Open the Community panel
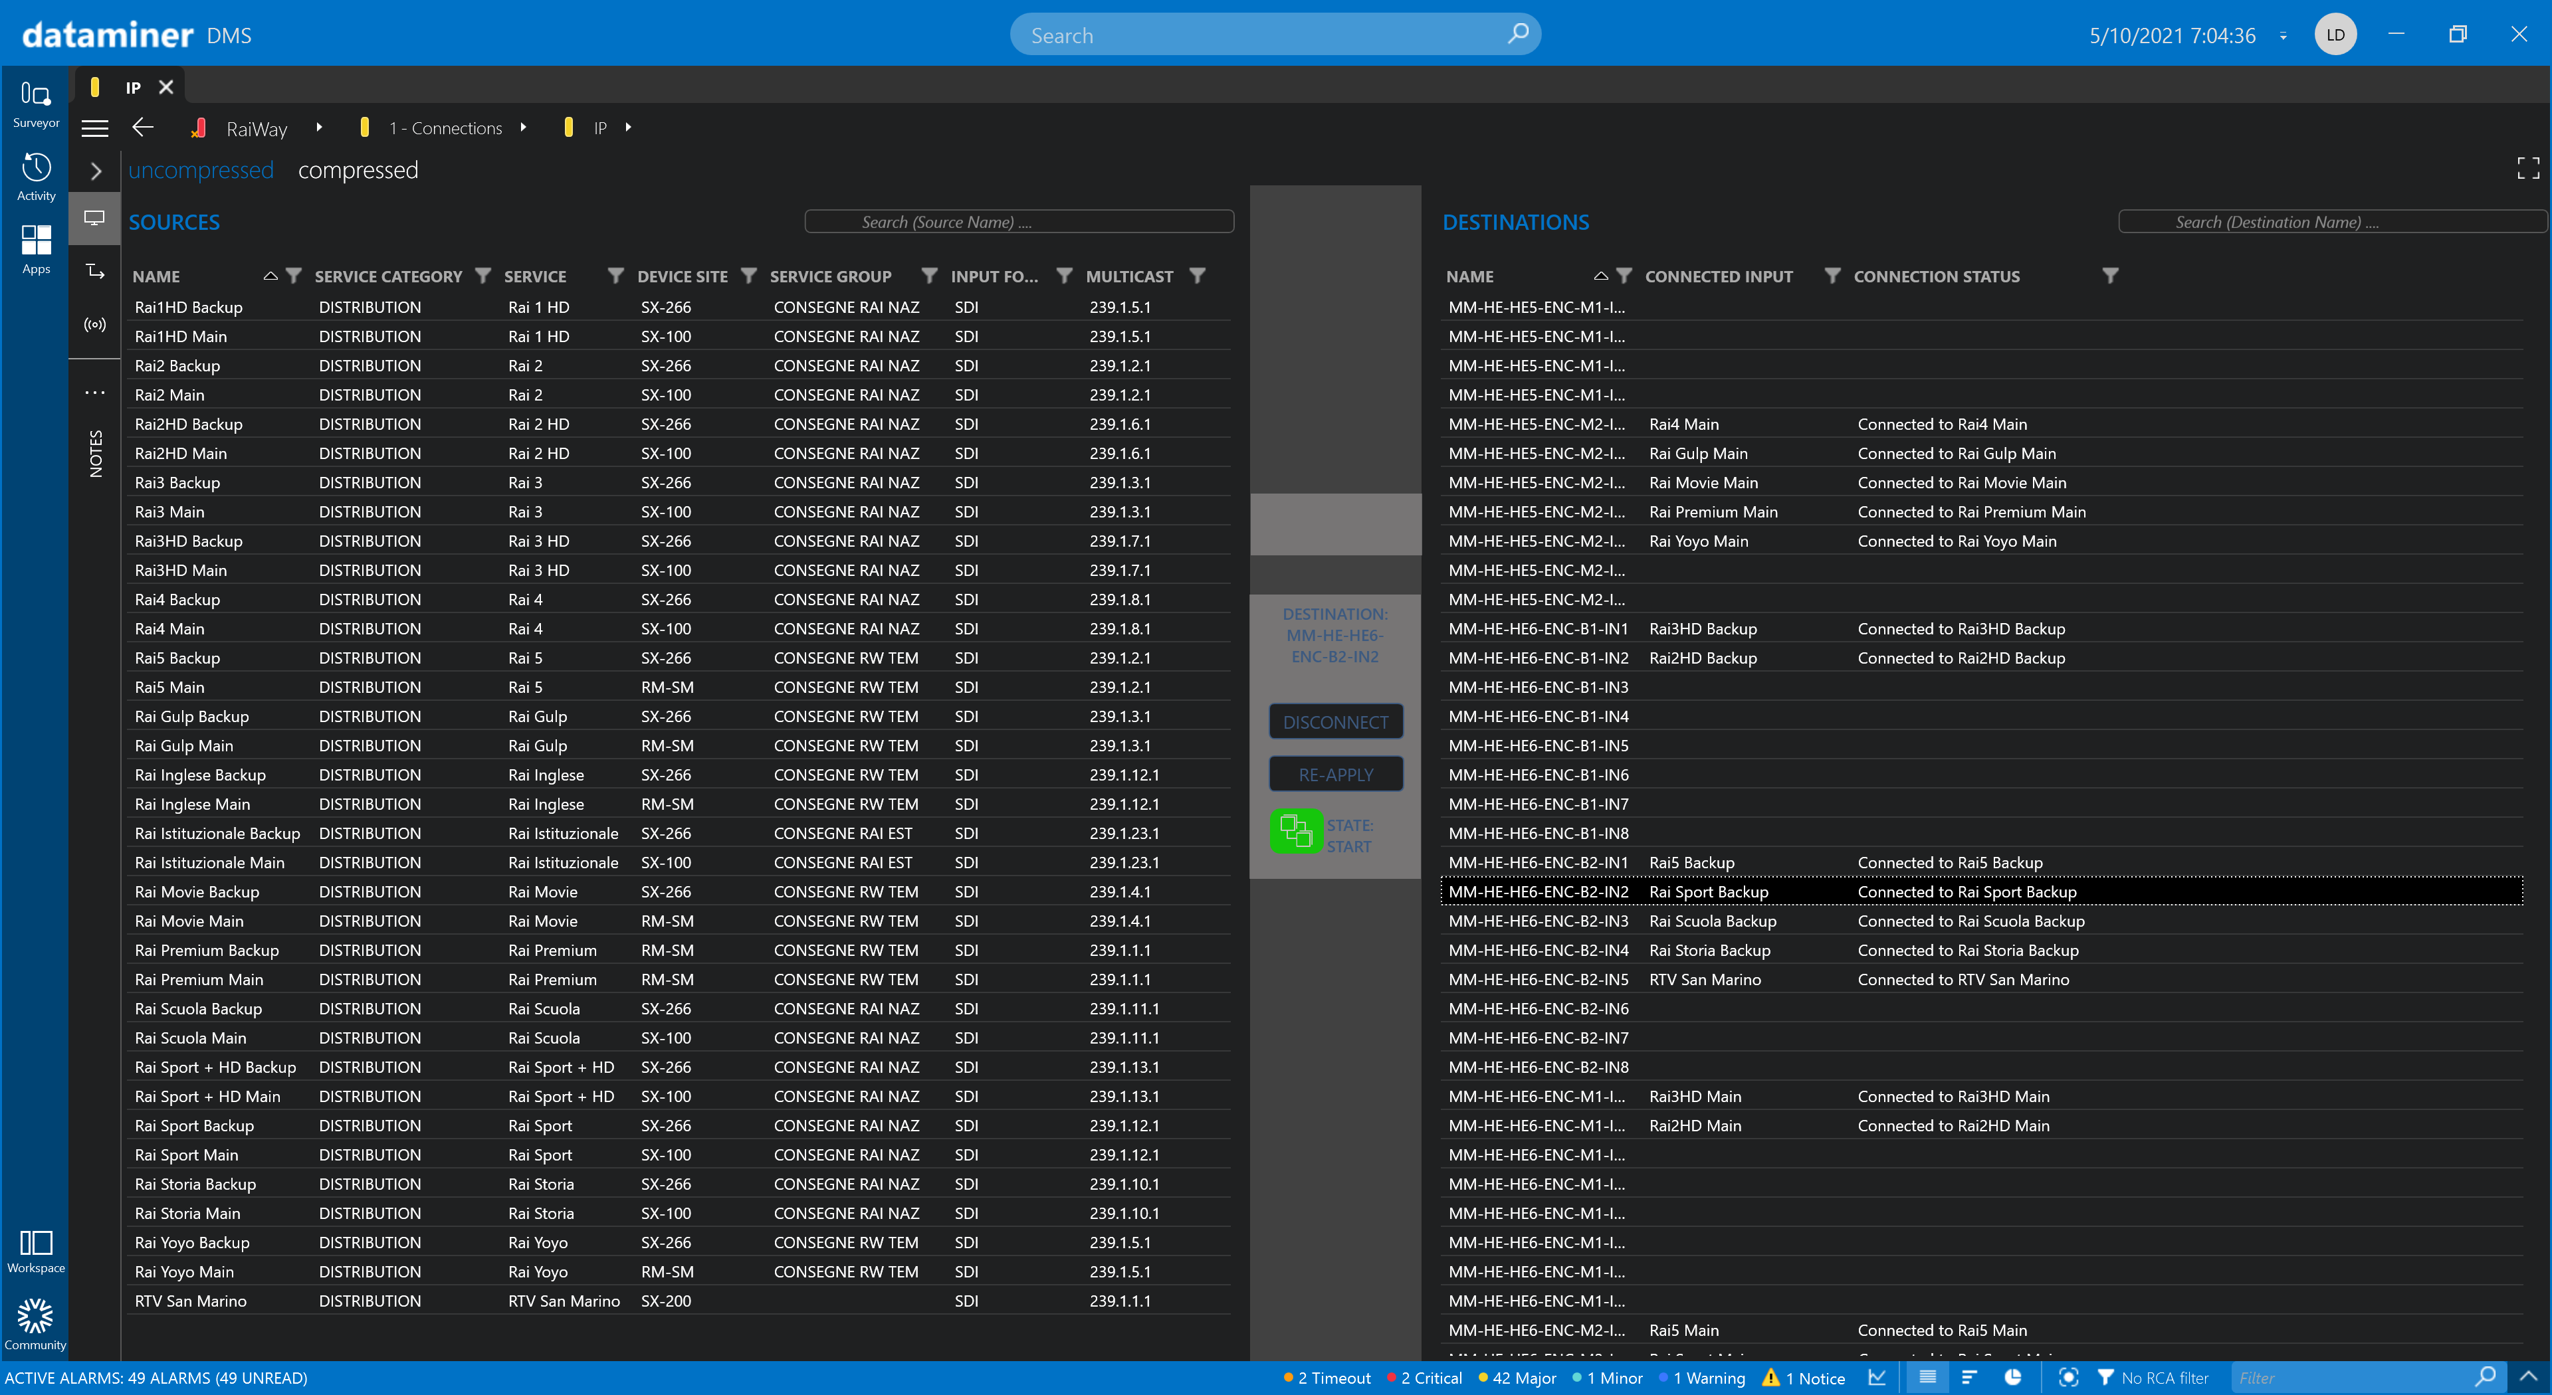The width and height of the screenshot is (2552, 1395). (36, 1325)
